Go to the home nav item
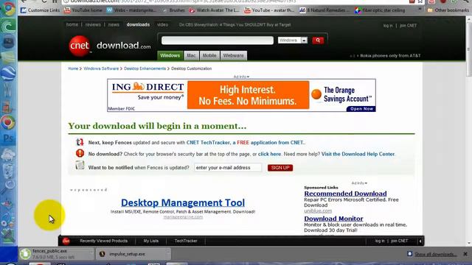Image resolution: width=472 pixels, height=265 pixels. point(72,24)
